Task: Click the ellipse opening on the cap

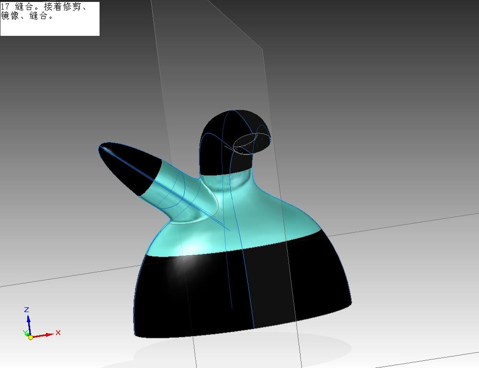Action: point(252,144)
